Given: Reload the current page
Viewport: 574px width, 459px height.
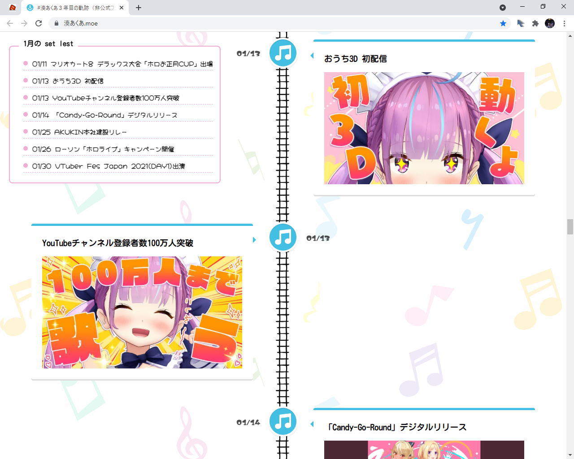Looking at the screenshot, I should pyautogui.click(x=39, y=23).
